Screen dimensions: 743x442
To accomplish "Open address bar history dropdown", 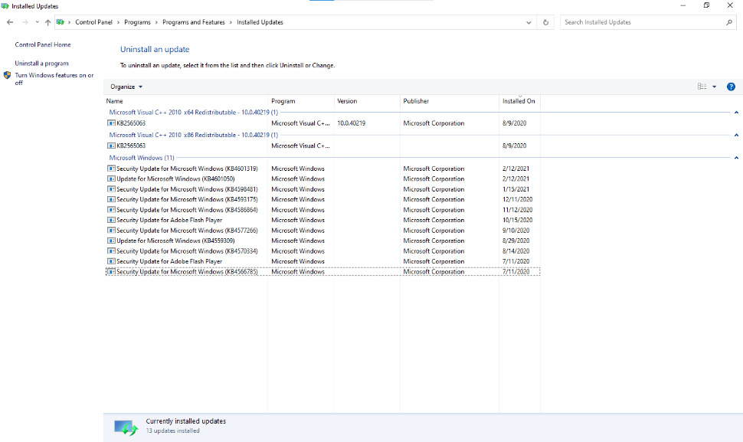I will tap(529, 22).
